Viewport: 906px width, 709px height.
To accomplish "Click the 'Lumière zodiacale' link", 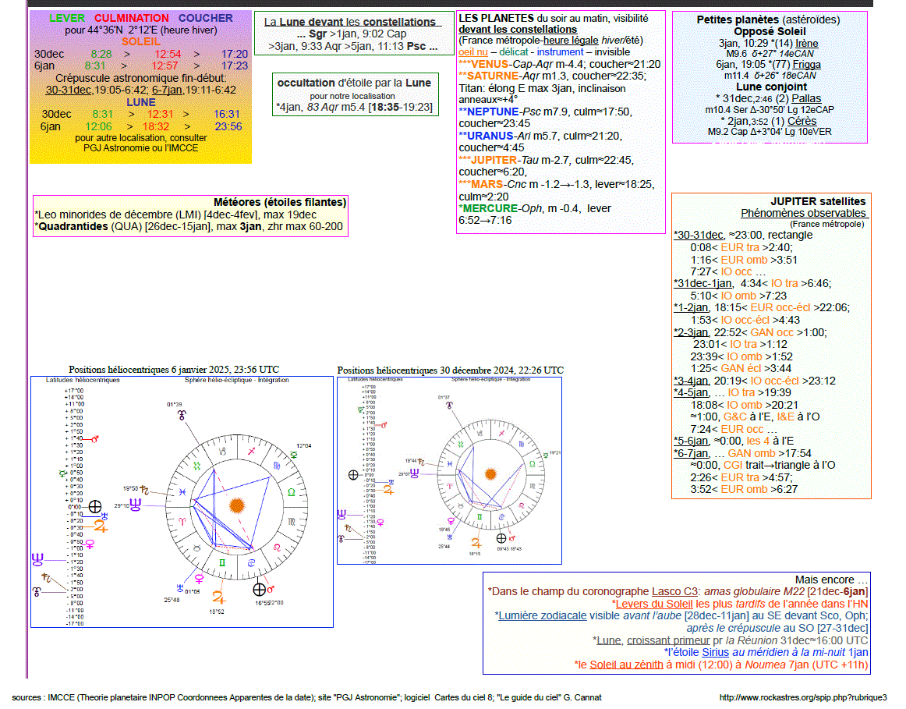I will pyautogui.click(x=543, y=616).
